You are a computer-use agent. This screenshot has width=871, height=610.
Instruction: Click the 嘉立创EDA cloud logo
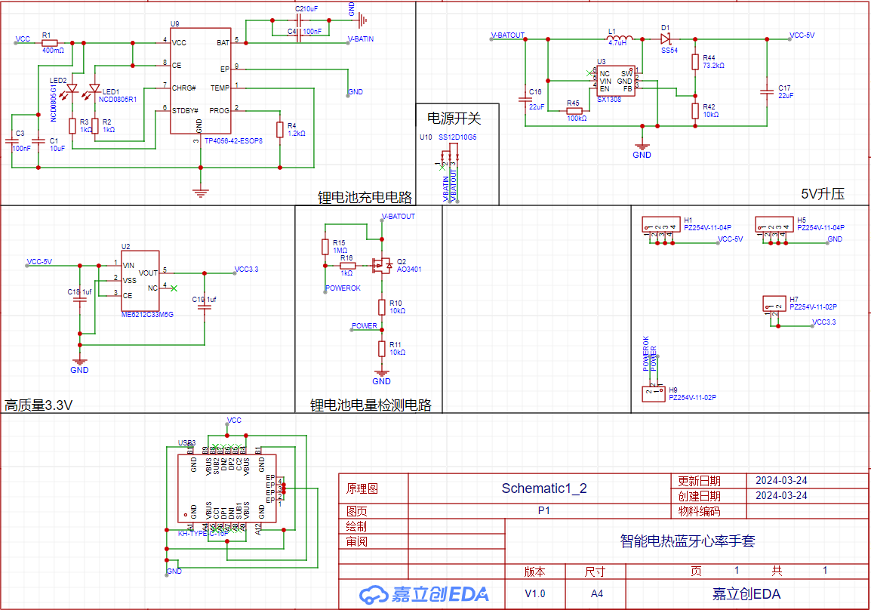tap(424, 594)
